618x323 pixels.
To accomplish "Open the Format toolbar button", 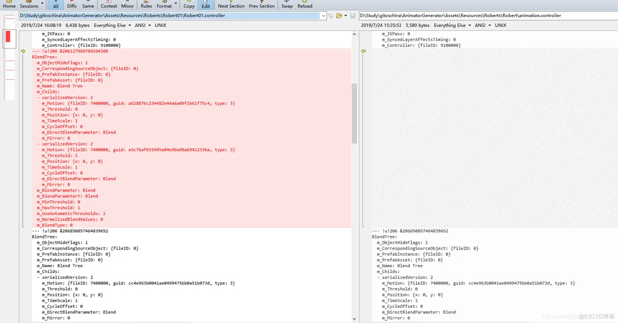I will point(164,5).
